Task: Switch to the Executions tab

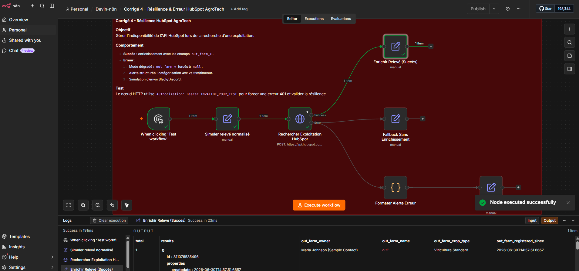Action: [314, 19]
